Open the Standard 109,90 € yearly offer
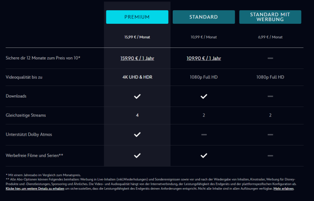The width and height of the screenshot is (314, 201). (x=204, y=58)
